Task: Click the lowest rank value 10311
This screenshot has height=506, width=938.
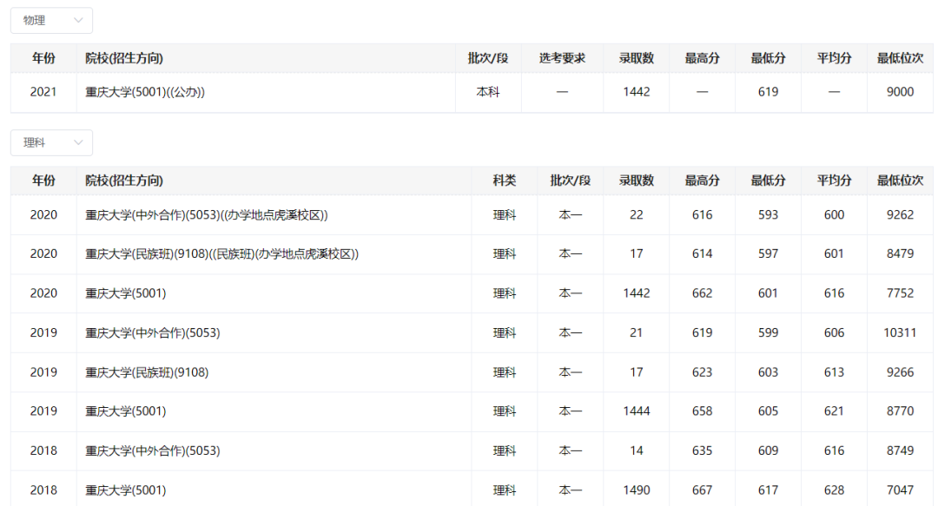Action: pos(900,332)
